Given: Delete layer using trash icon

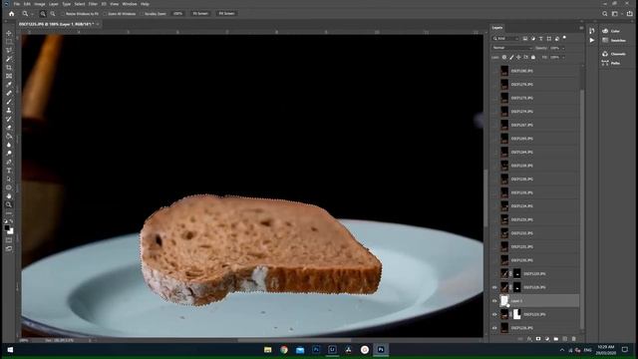Looking at the screenshot, I should 574,339.
